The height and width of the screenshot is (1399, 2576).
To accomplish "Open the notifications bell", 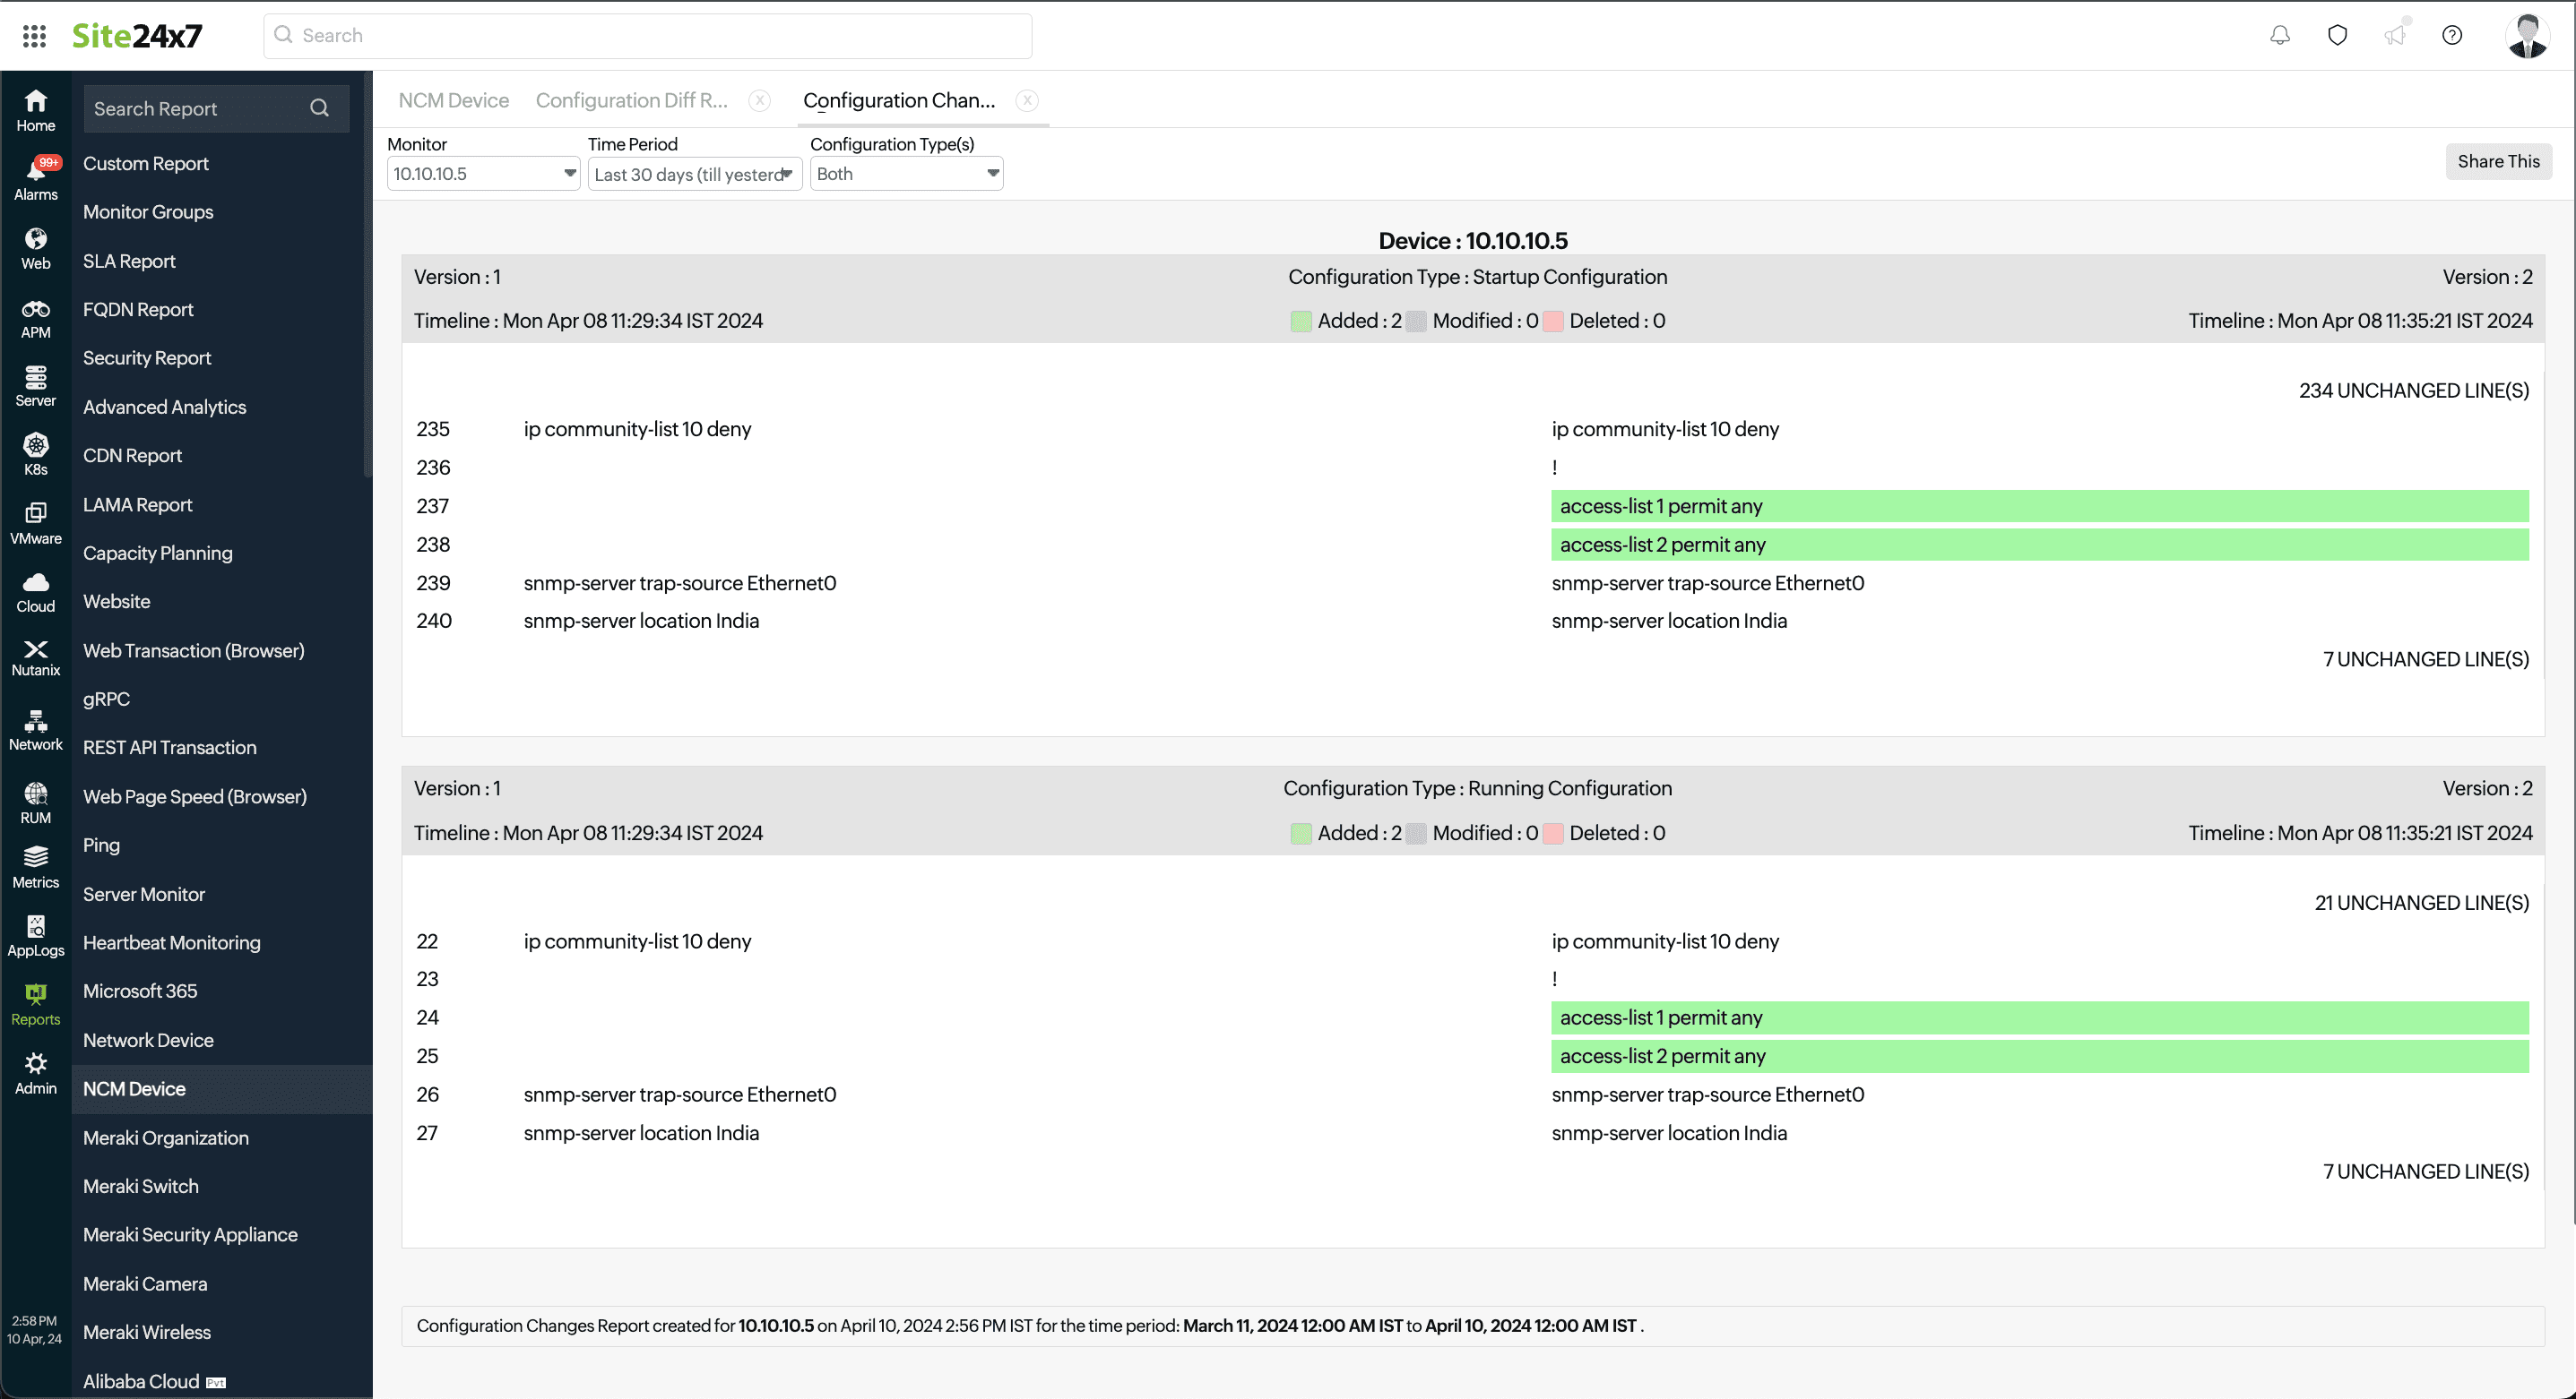I will click(x=2280, y=35).
